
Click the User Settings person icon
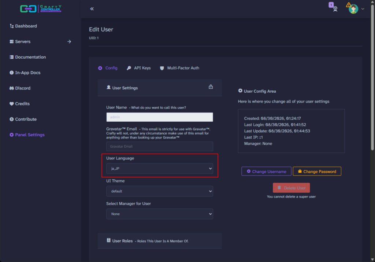coord(108,87)
